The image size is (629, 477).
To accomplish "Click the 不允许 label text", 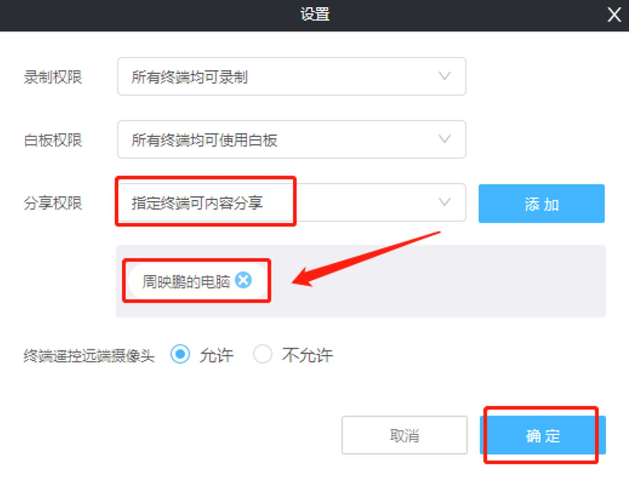I will point(307,355).
